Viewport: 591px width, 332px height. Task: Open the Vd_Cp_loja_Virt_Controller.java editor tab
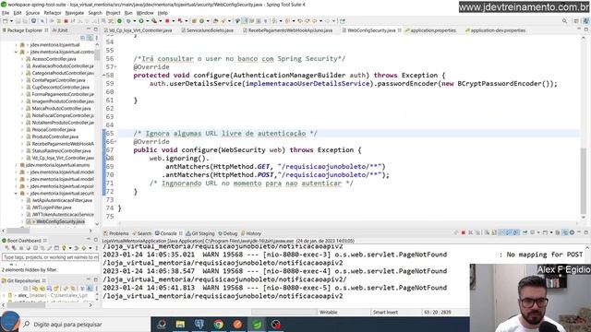140,30
